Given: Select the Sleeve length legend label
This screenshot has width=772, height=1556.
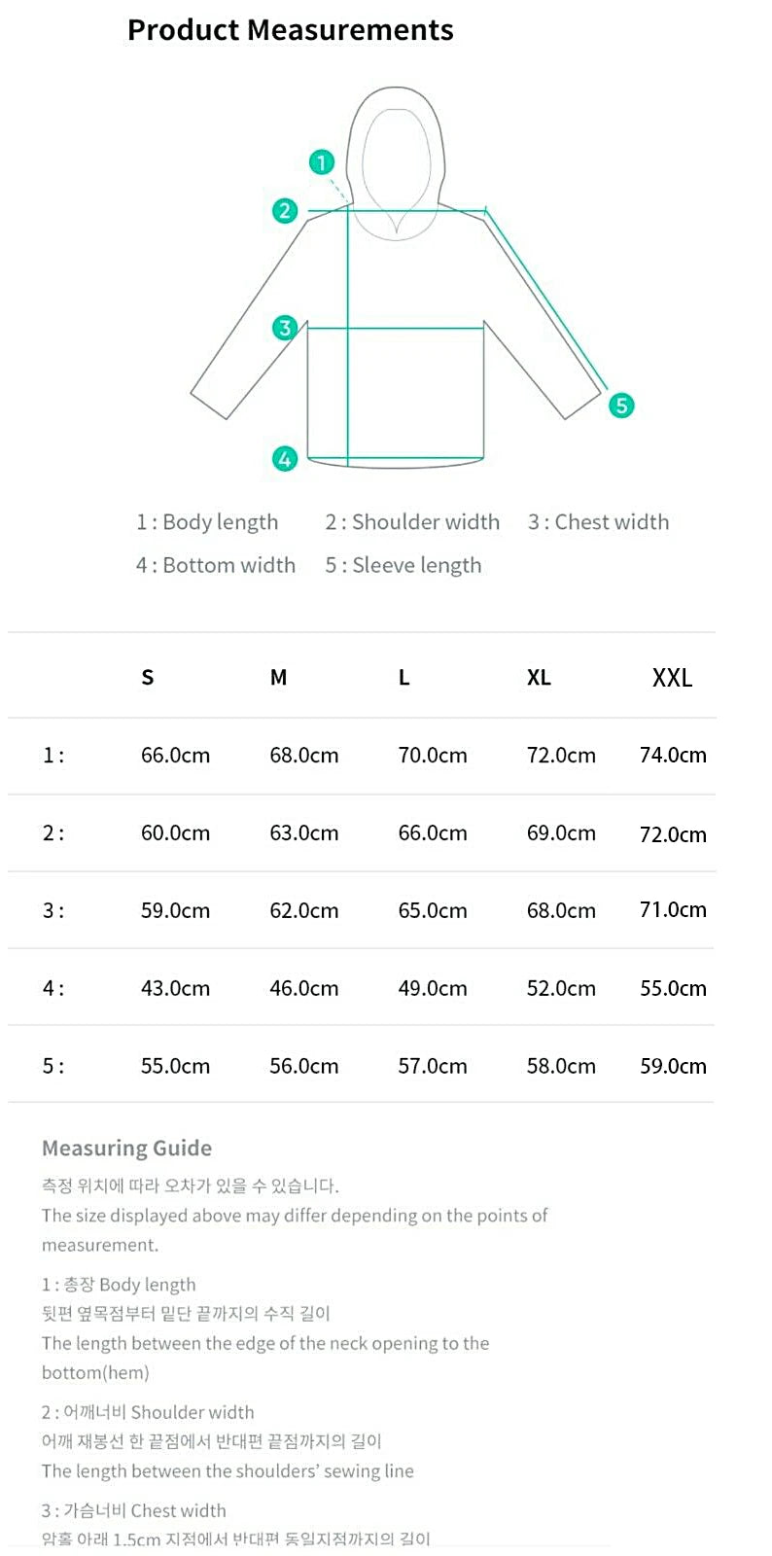Looking at the screenshot, I should tap(404, 565).
